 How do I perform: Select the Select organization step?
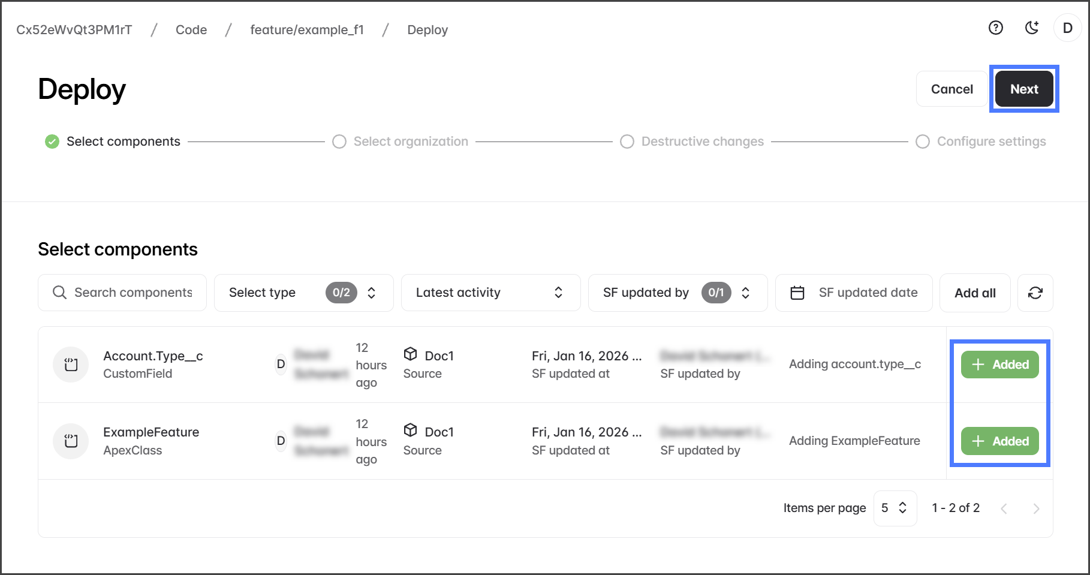[400, 142]
